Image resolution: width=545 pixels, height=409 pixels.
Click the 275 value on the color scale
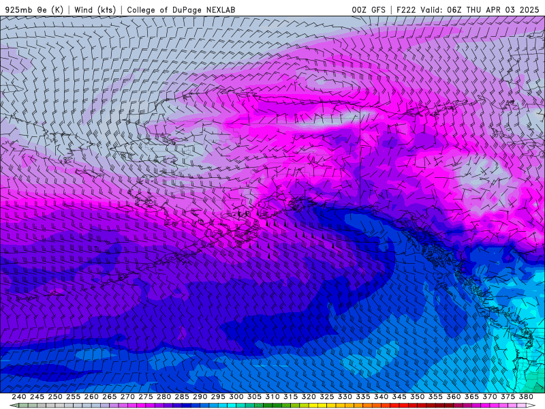(x=146, y=397)
